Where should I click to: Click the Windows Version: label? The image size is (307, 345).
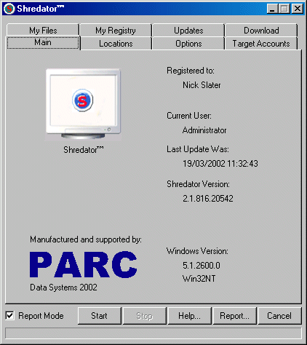pyautogui.click(x=197, y=251)
